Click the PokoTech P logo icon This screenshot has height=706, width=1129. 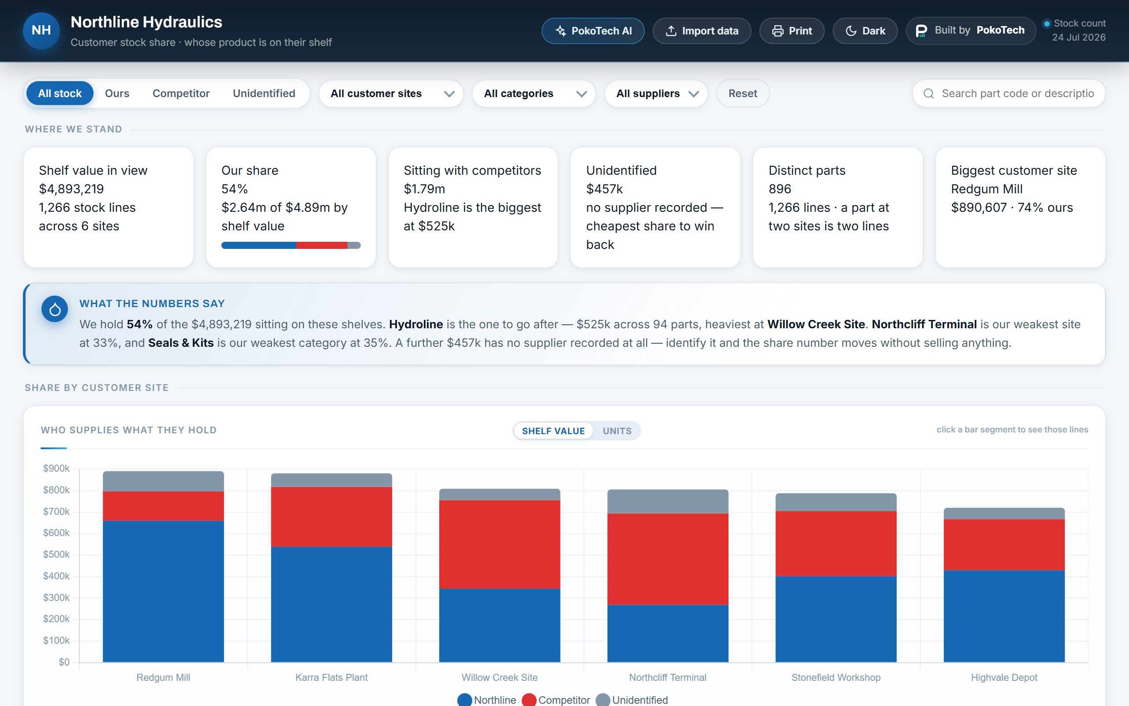(x=921, y=31)
